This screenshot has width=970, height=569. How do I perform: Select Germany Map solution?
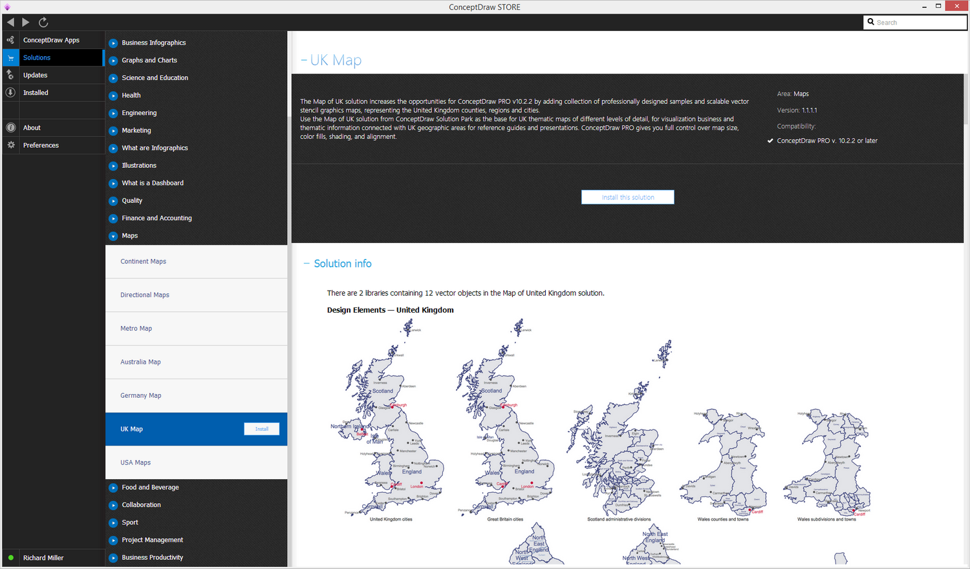(197, 396)
